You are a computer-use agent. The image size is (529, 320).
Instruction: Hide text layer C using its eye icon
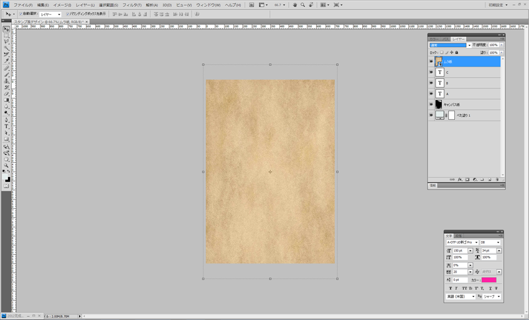[x=431, y=72]
